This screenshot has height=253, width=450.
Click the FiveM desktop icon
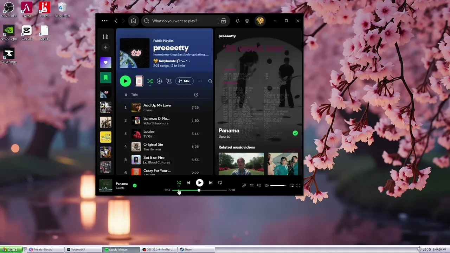[26, 9]
